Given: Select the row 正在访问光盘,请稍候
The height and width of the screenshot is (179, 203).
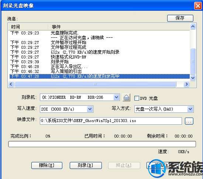Looking at the screenshot, I should [x=100, y=38].
